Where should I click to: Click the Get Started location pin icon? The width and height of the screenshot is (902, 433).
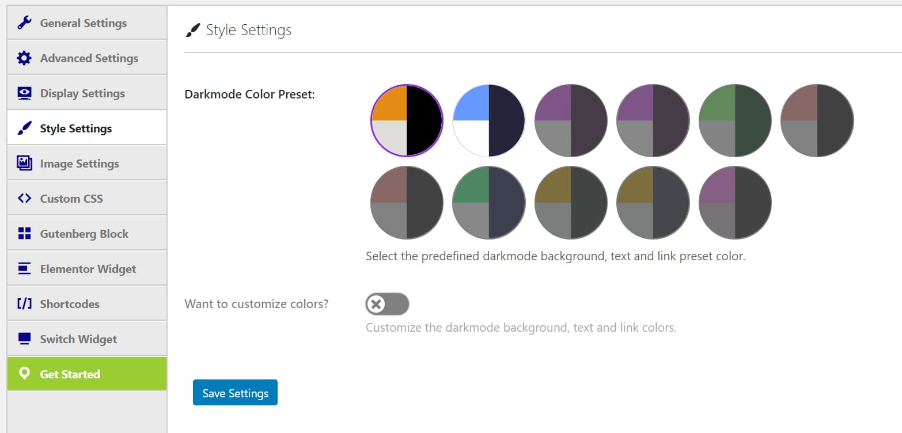(x=24, y=374)
